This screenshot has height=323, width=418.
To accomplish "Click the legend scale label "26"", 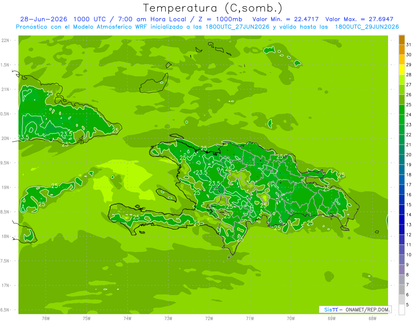I will point(409,95).
